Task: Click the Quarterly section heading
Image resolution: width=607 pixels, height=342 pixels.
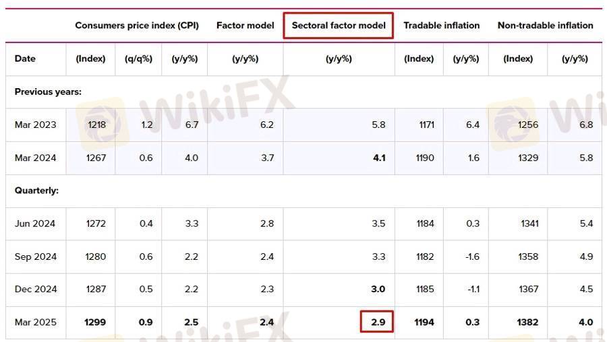Action: [36, 191]
